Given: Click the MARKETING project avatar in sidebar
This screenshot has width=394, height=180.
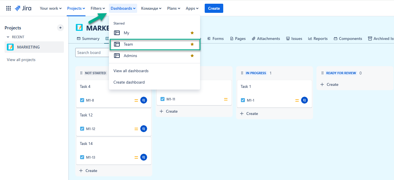Looking at the screenshot, I should (x=10, y=47).
